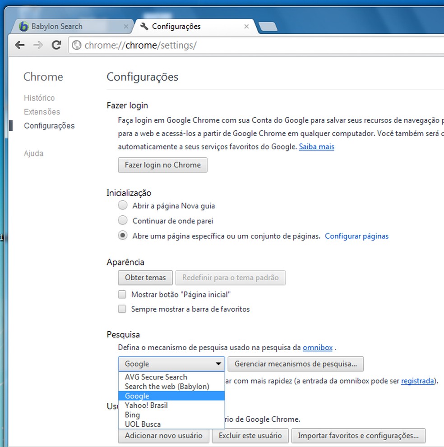This screenshot has height=447, width=444.
Task: Choose Google in the dropdown list
Action: coord(171,396)
